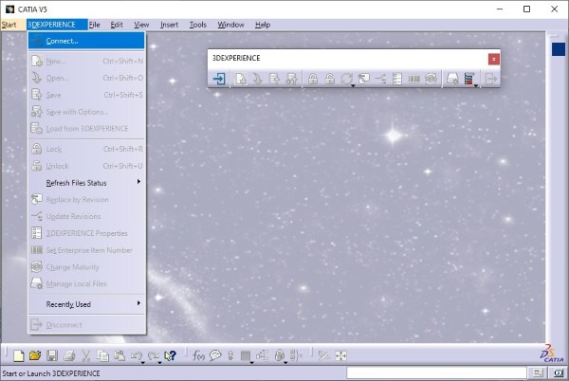Open the Start menu in the menu bar

9,25
